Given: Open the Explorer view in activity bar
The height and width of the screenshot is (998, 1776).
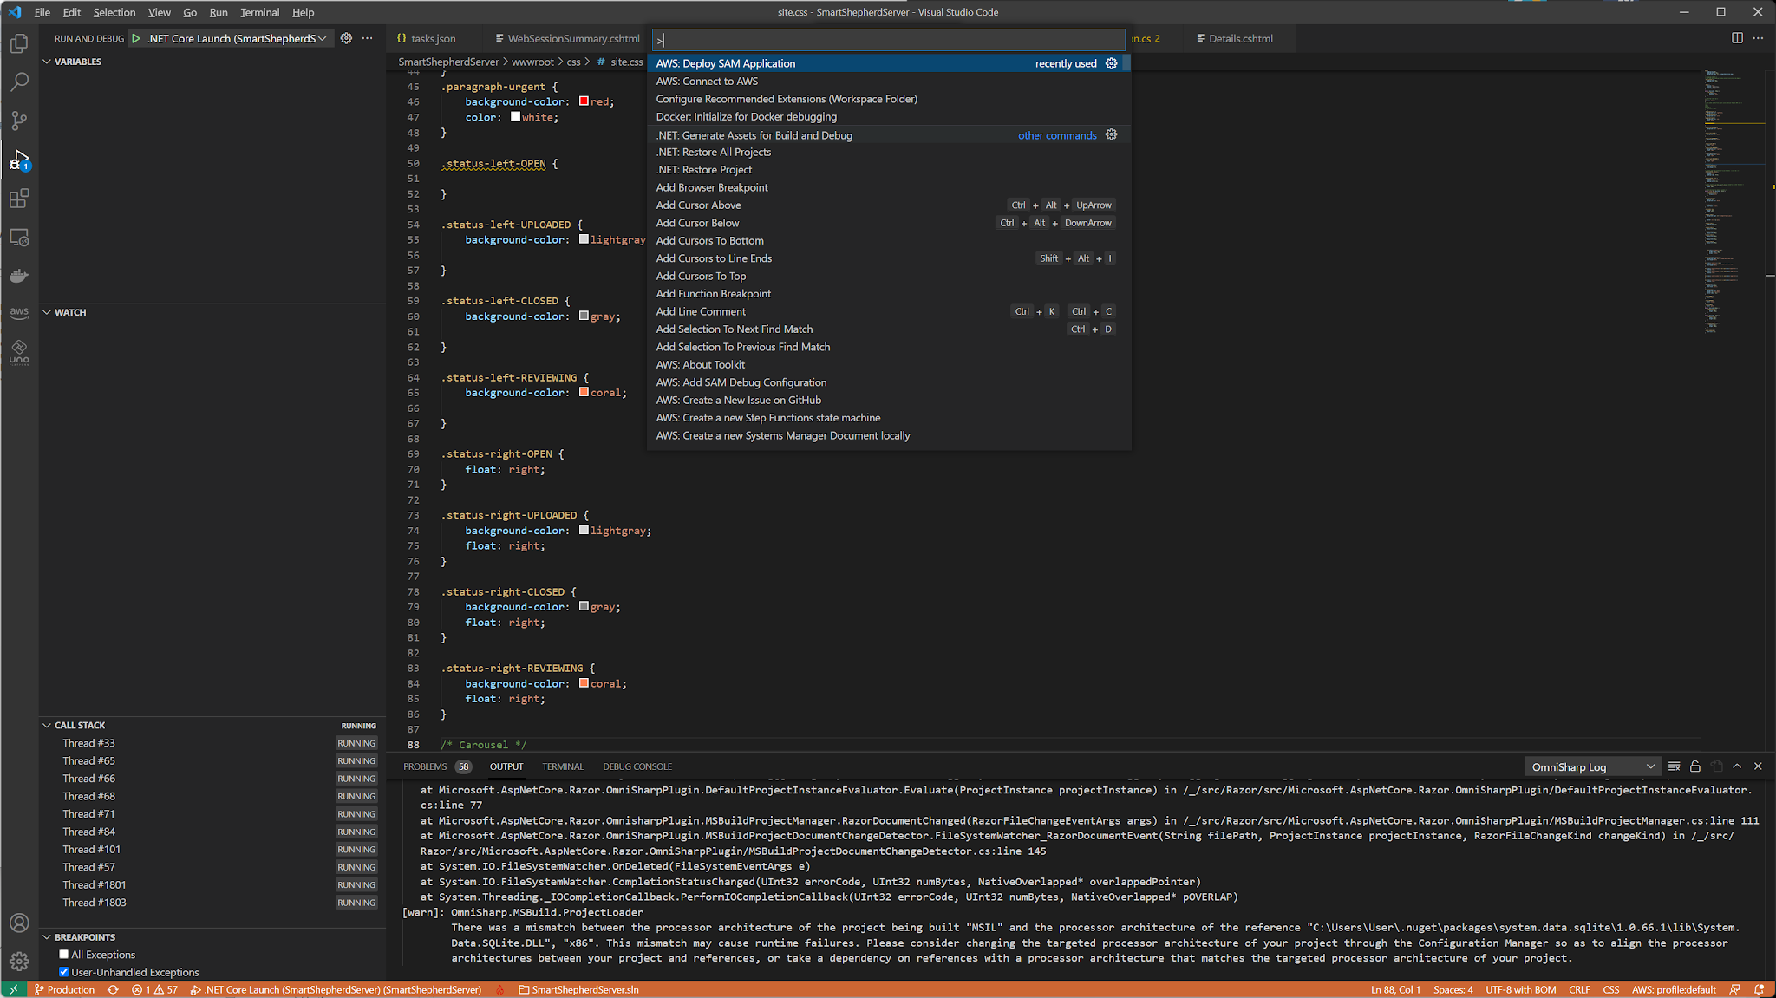Looking at the screenshot, I should (19, 43).
